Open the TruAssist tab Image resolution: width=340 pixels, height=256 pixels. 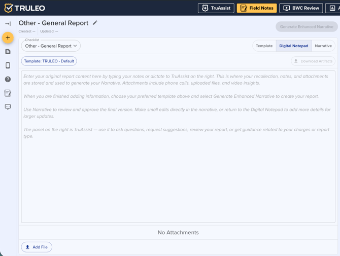click(x=216, y=8)
